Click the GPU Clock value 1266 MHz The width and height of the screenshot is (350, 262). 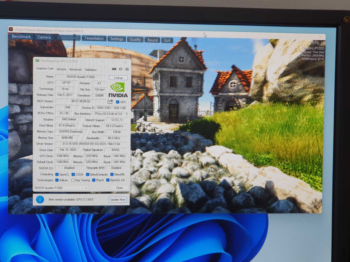click(63, 156)
